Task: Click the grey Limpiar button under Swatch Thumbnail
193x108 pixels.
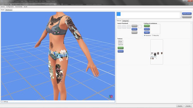Action: 134,32
